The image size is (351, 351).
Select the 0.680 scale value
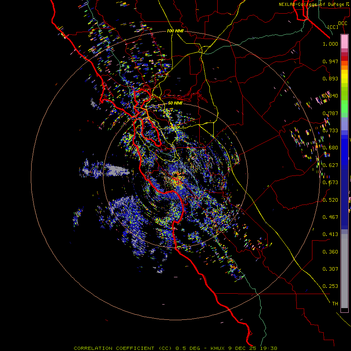(x=330, y=148)
